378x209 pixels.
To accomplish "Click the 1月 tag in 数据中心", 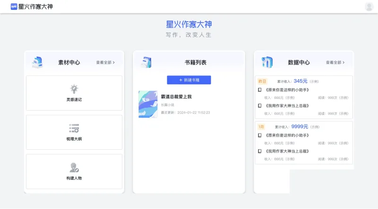I will click(261, 127).
